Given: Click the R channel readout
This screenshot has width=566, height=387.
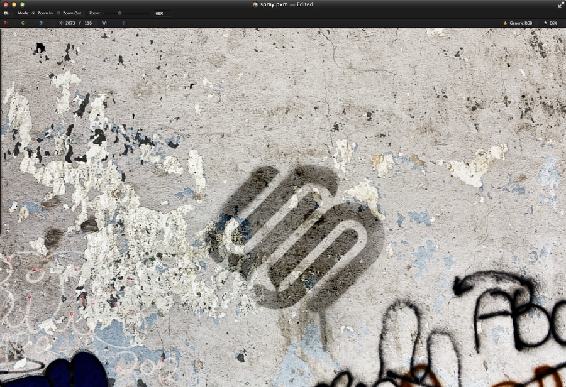Looking at the screenshot, I should coord(9,23).
